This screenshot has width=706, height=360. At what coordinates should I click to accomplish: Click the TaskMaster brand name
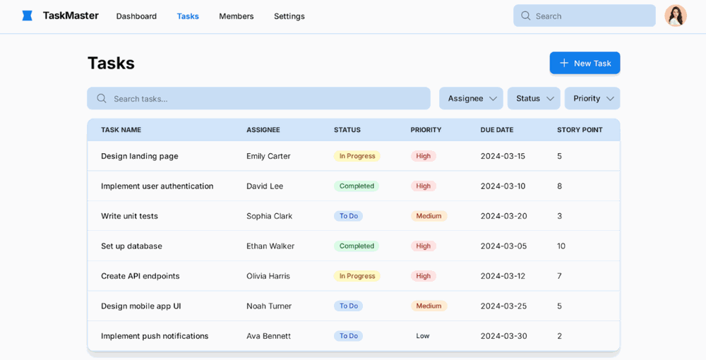pyautogui.click(x=71, y=16)
